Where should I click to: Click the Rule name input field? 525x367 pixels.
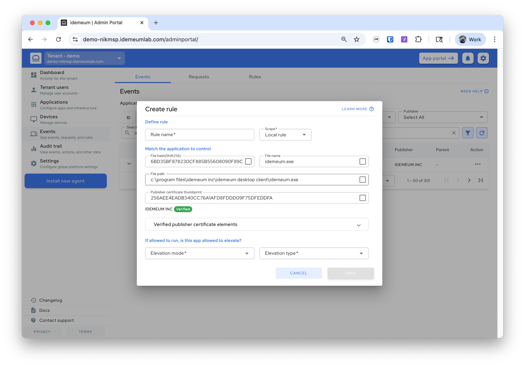[x=199, y=135]
